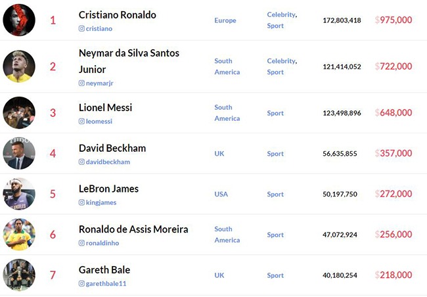Open LeBron James profile photo
Image resolution: width=427 pixels, height=297 pixels.
(19, 194)
